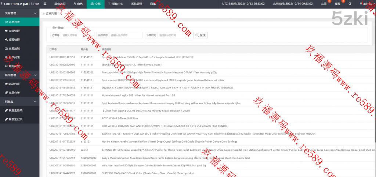Click the hamburger sidebar collapse icon
The width and height of the screenshot is (376, 177).
(45, 4)
